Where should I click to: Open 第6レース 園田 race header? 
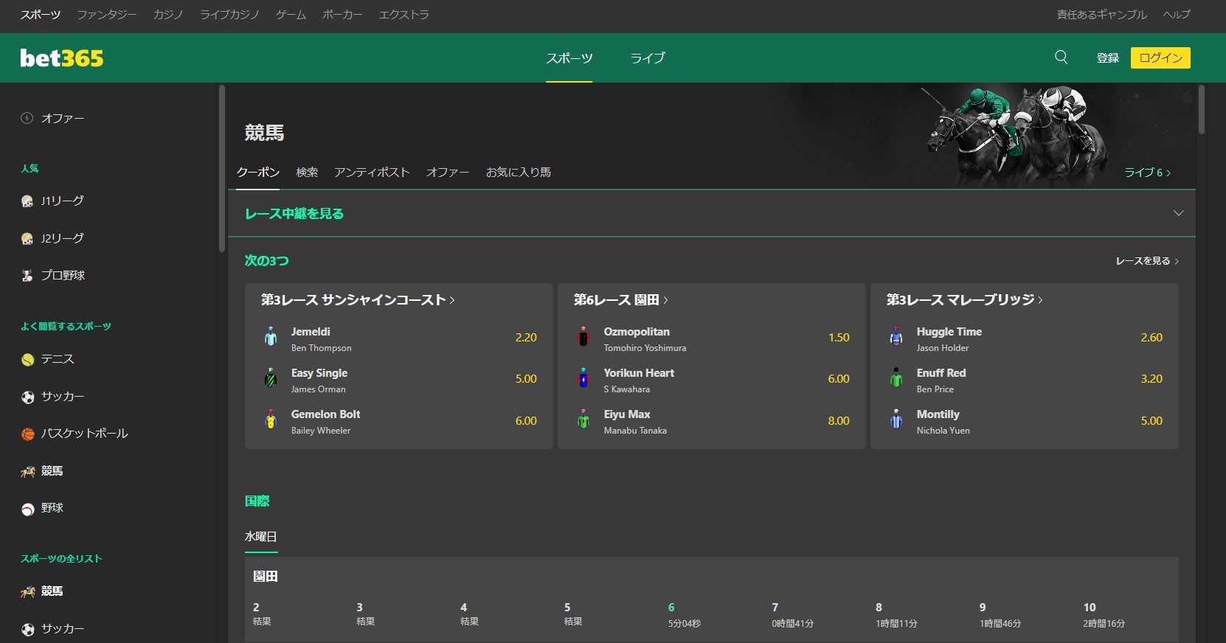(621, 300)
